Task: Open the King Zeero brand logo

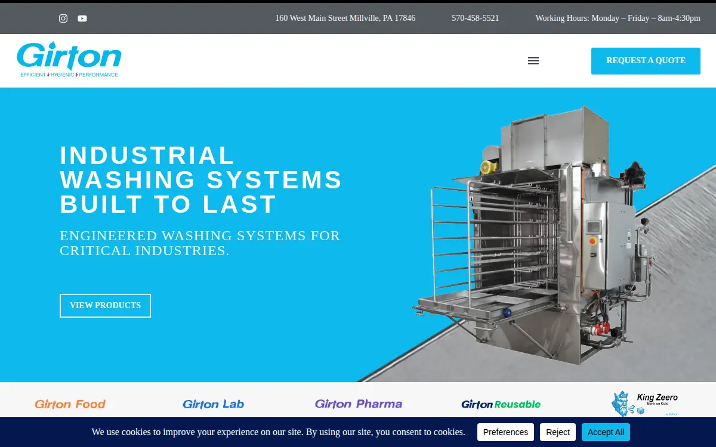Action: pos(645,403)
